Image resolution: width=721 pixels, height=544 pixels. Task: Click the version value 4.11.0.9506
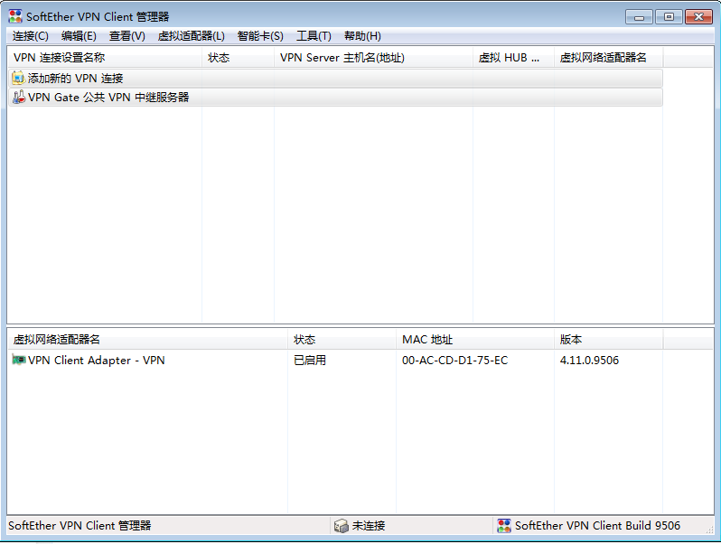tap(589, 360)
